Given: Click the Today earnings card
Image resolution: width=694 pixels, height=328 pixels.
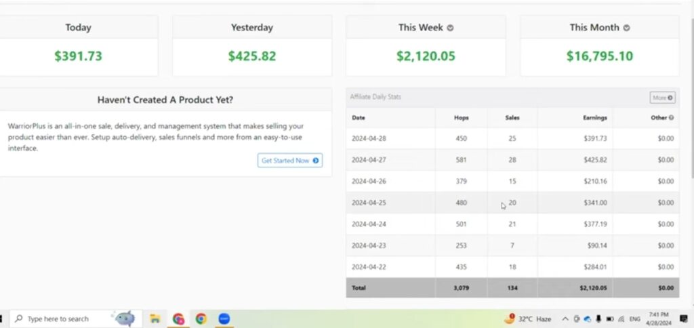Looking at the screenshot, I should click(79, 46).
